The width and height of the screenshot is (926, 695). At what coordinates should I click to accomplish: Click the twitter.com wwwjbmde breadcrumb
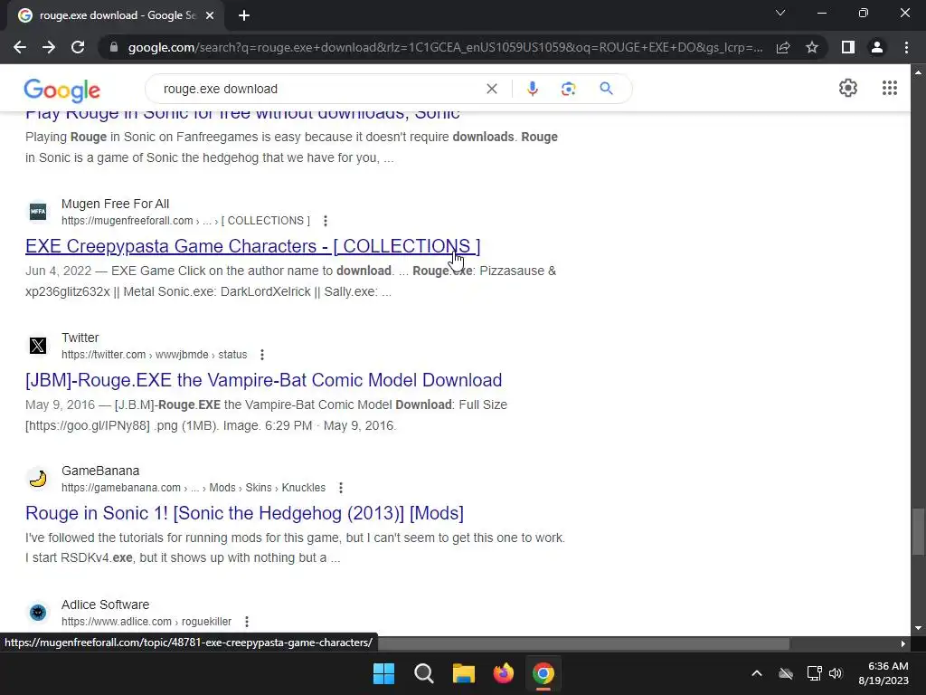click(154, 355)
